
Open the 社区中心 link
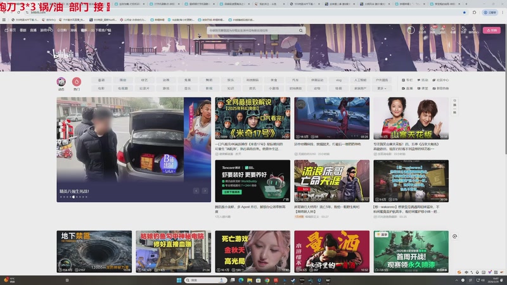[x=440, y=80]
